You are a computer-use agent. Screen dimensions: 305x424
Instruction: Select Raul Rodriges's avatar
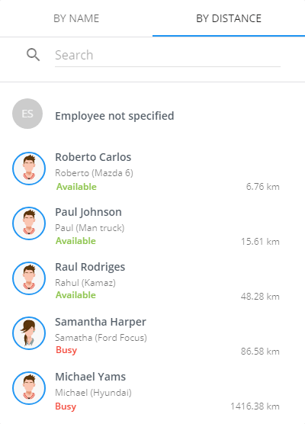click(x=29, y=278)
